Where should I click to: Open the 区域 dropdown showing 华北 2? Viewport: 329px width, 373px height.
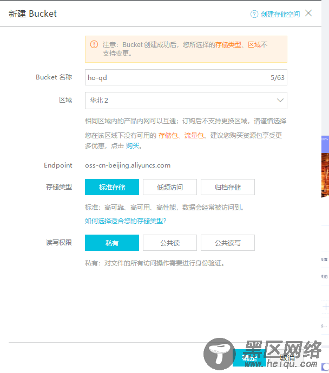click(x=186, y=101)
